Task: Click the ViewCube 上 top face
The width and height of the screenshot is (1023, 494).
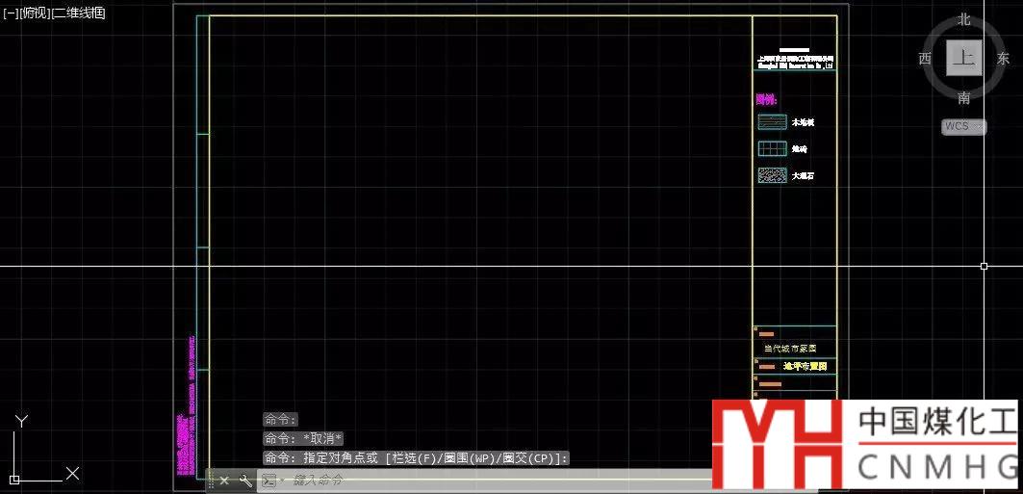Action: pyautogui.click(x=963, y=58)
